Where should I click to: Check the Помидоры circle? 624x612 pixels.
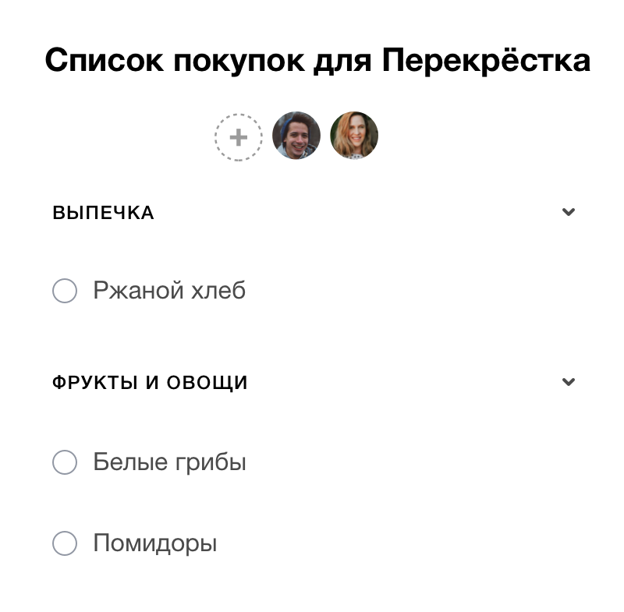point(65,543)
